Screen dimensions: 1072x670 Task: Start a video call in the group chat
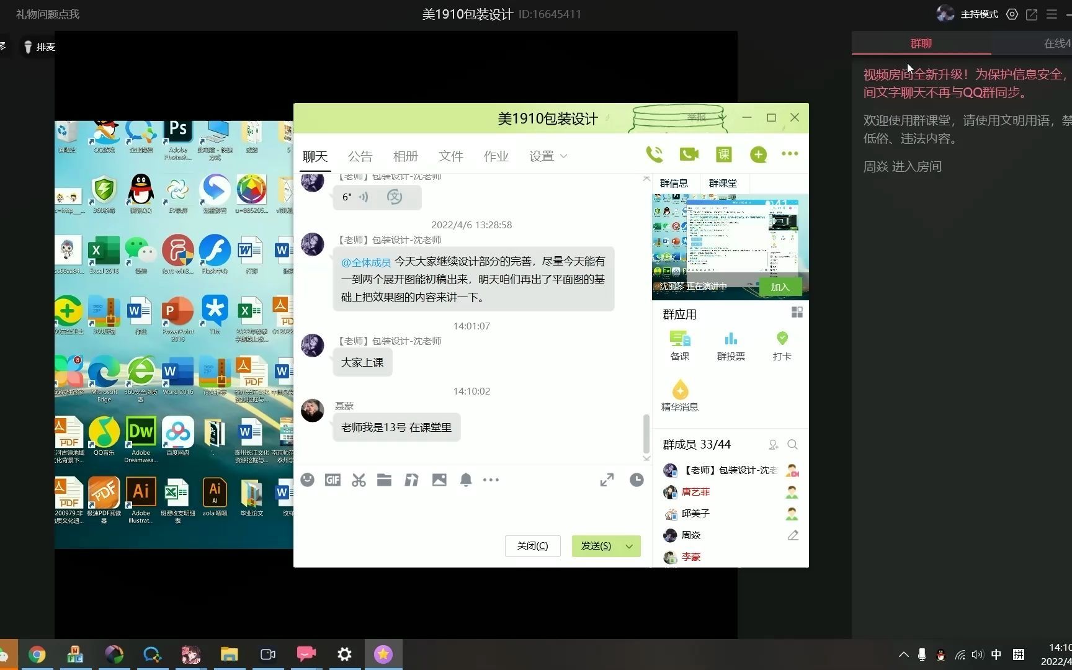click(689, 154)
